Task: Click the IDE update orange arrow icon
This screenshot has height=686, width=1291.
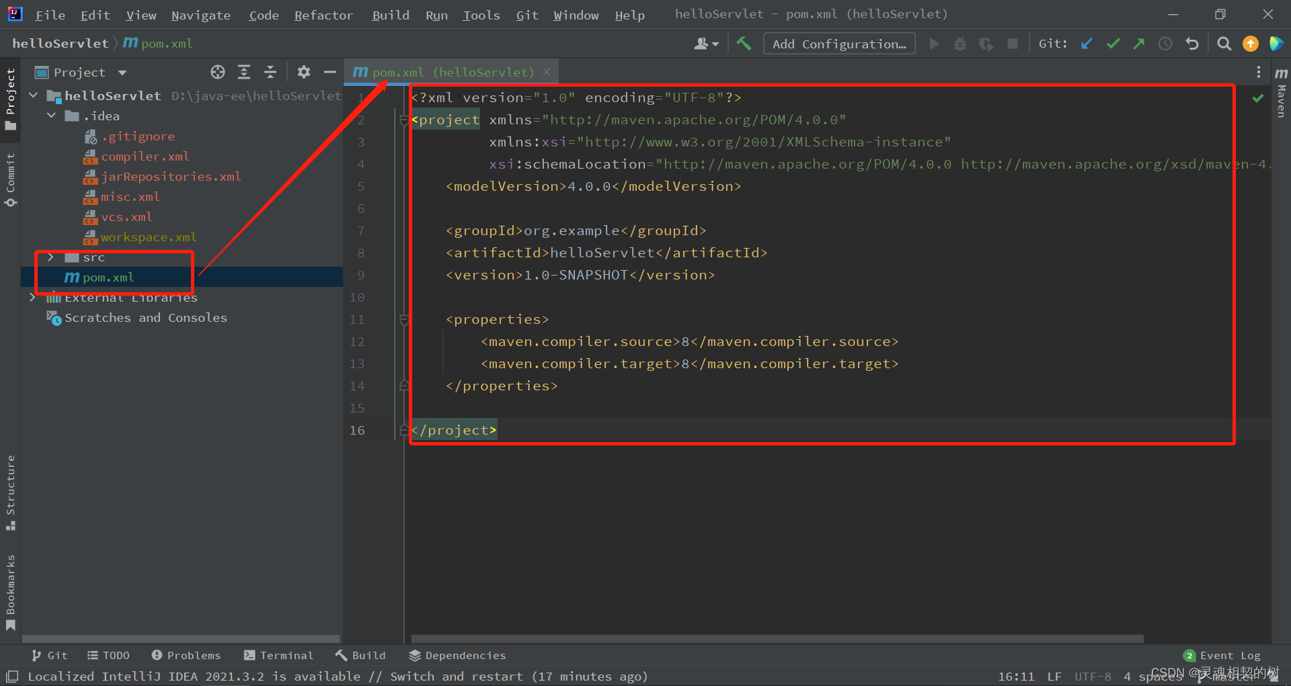Action: [x=1250, y=44]
